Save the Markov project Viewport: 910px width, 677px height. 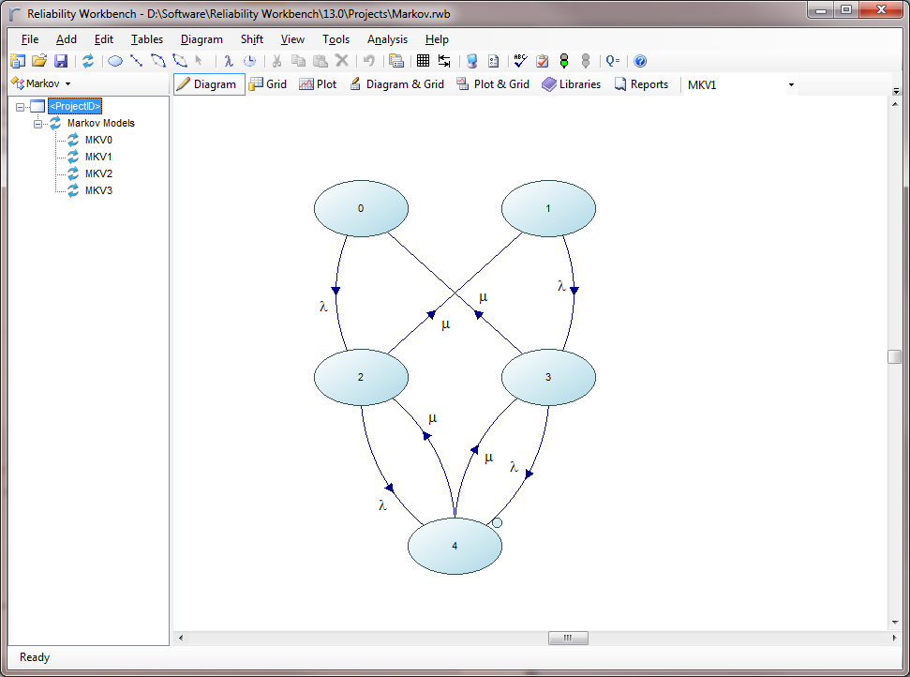(60, 60)
